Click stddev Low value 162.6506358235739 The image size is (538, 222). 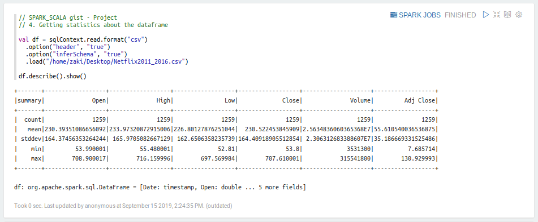pyautogui.click(x=206, y=139)
